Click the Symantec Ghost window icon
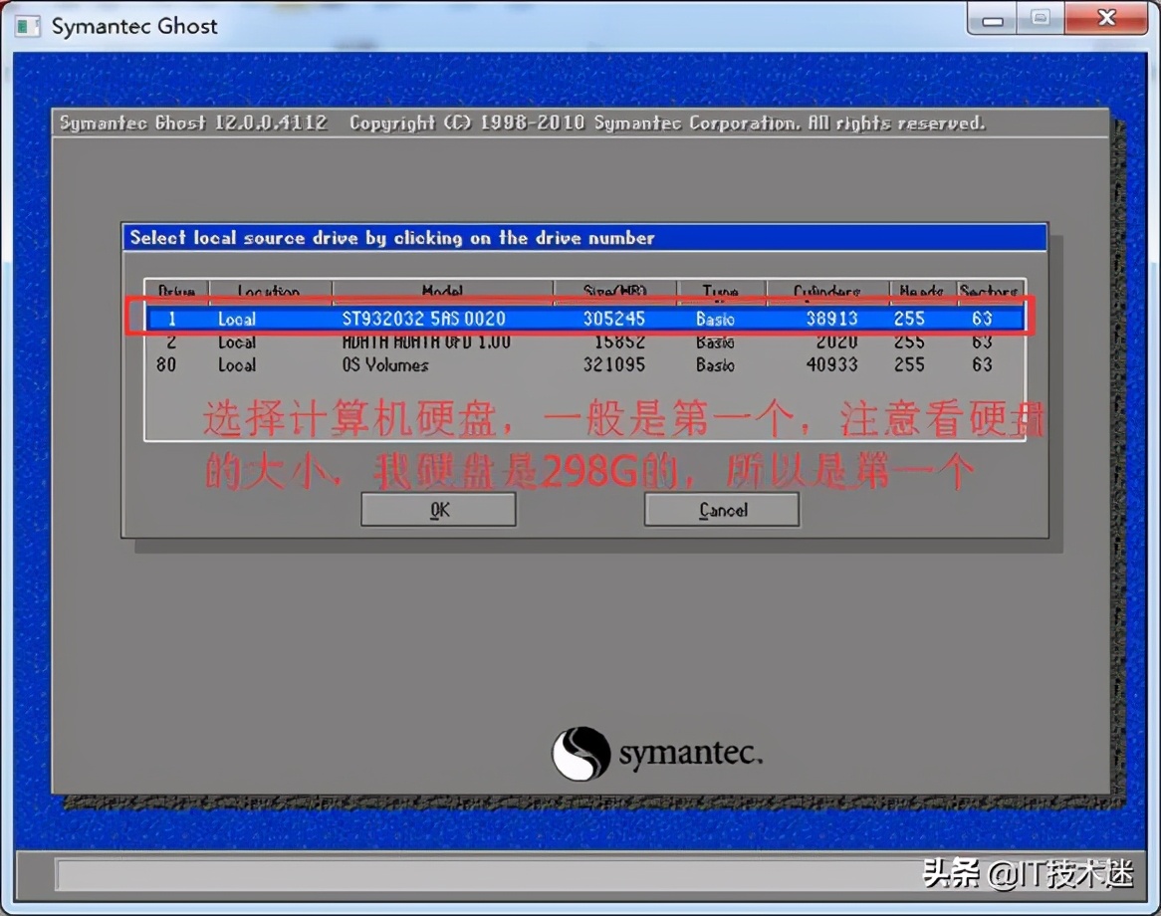1161x916 pixels. point(28,27)
